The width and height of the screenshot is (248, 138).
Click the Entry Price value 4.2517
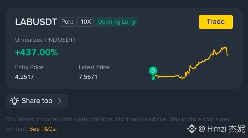point(24,77)
